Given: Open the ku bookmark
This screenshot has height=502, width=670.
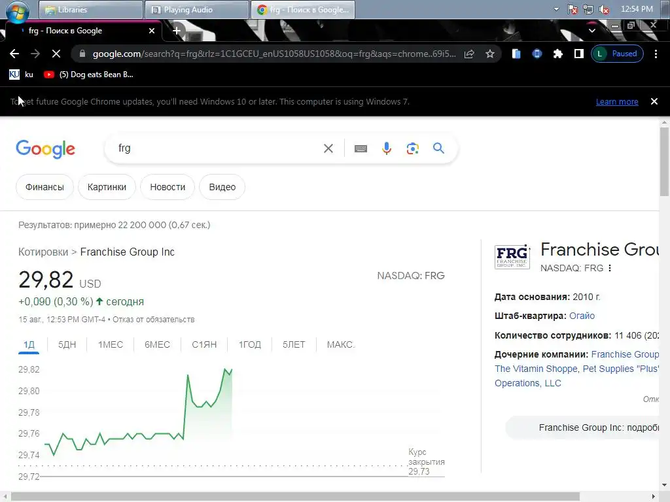Looking at the screenshot, I should [x=21, y=75].
